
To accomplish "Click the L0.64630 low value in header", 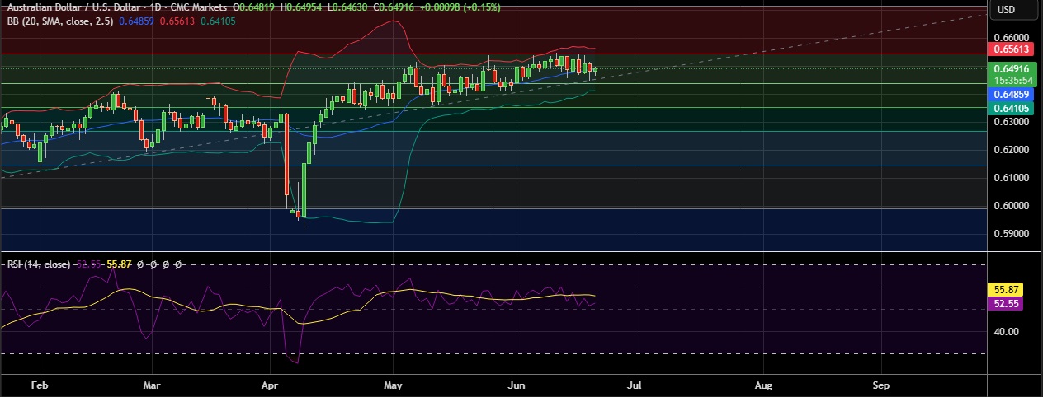I will coord(349,7).
